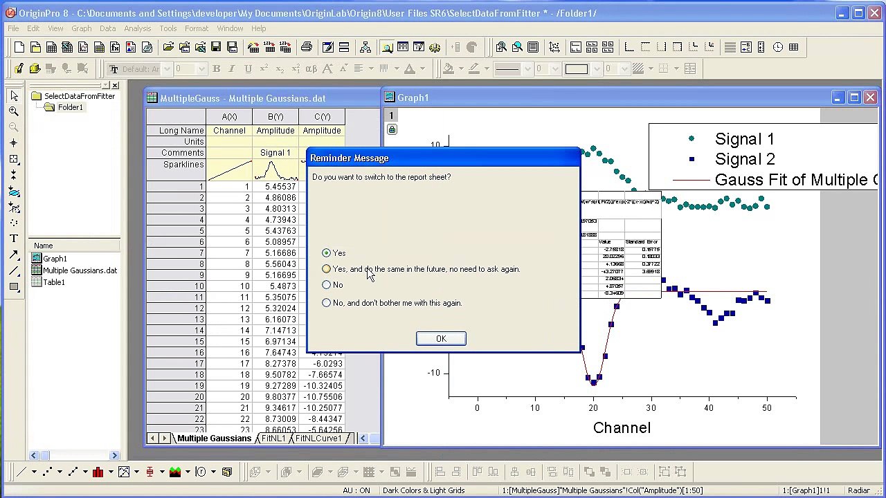
Task: Open the Graph menu
Action: [x=81, y=28]
